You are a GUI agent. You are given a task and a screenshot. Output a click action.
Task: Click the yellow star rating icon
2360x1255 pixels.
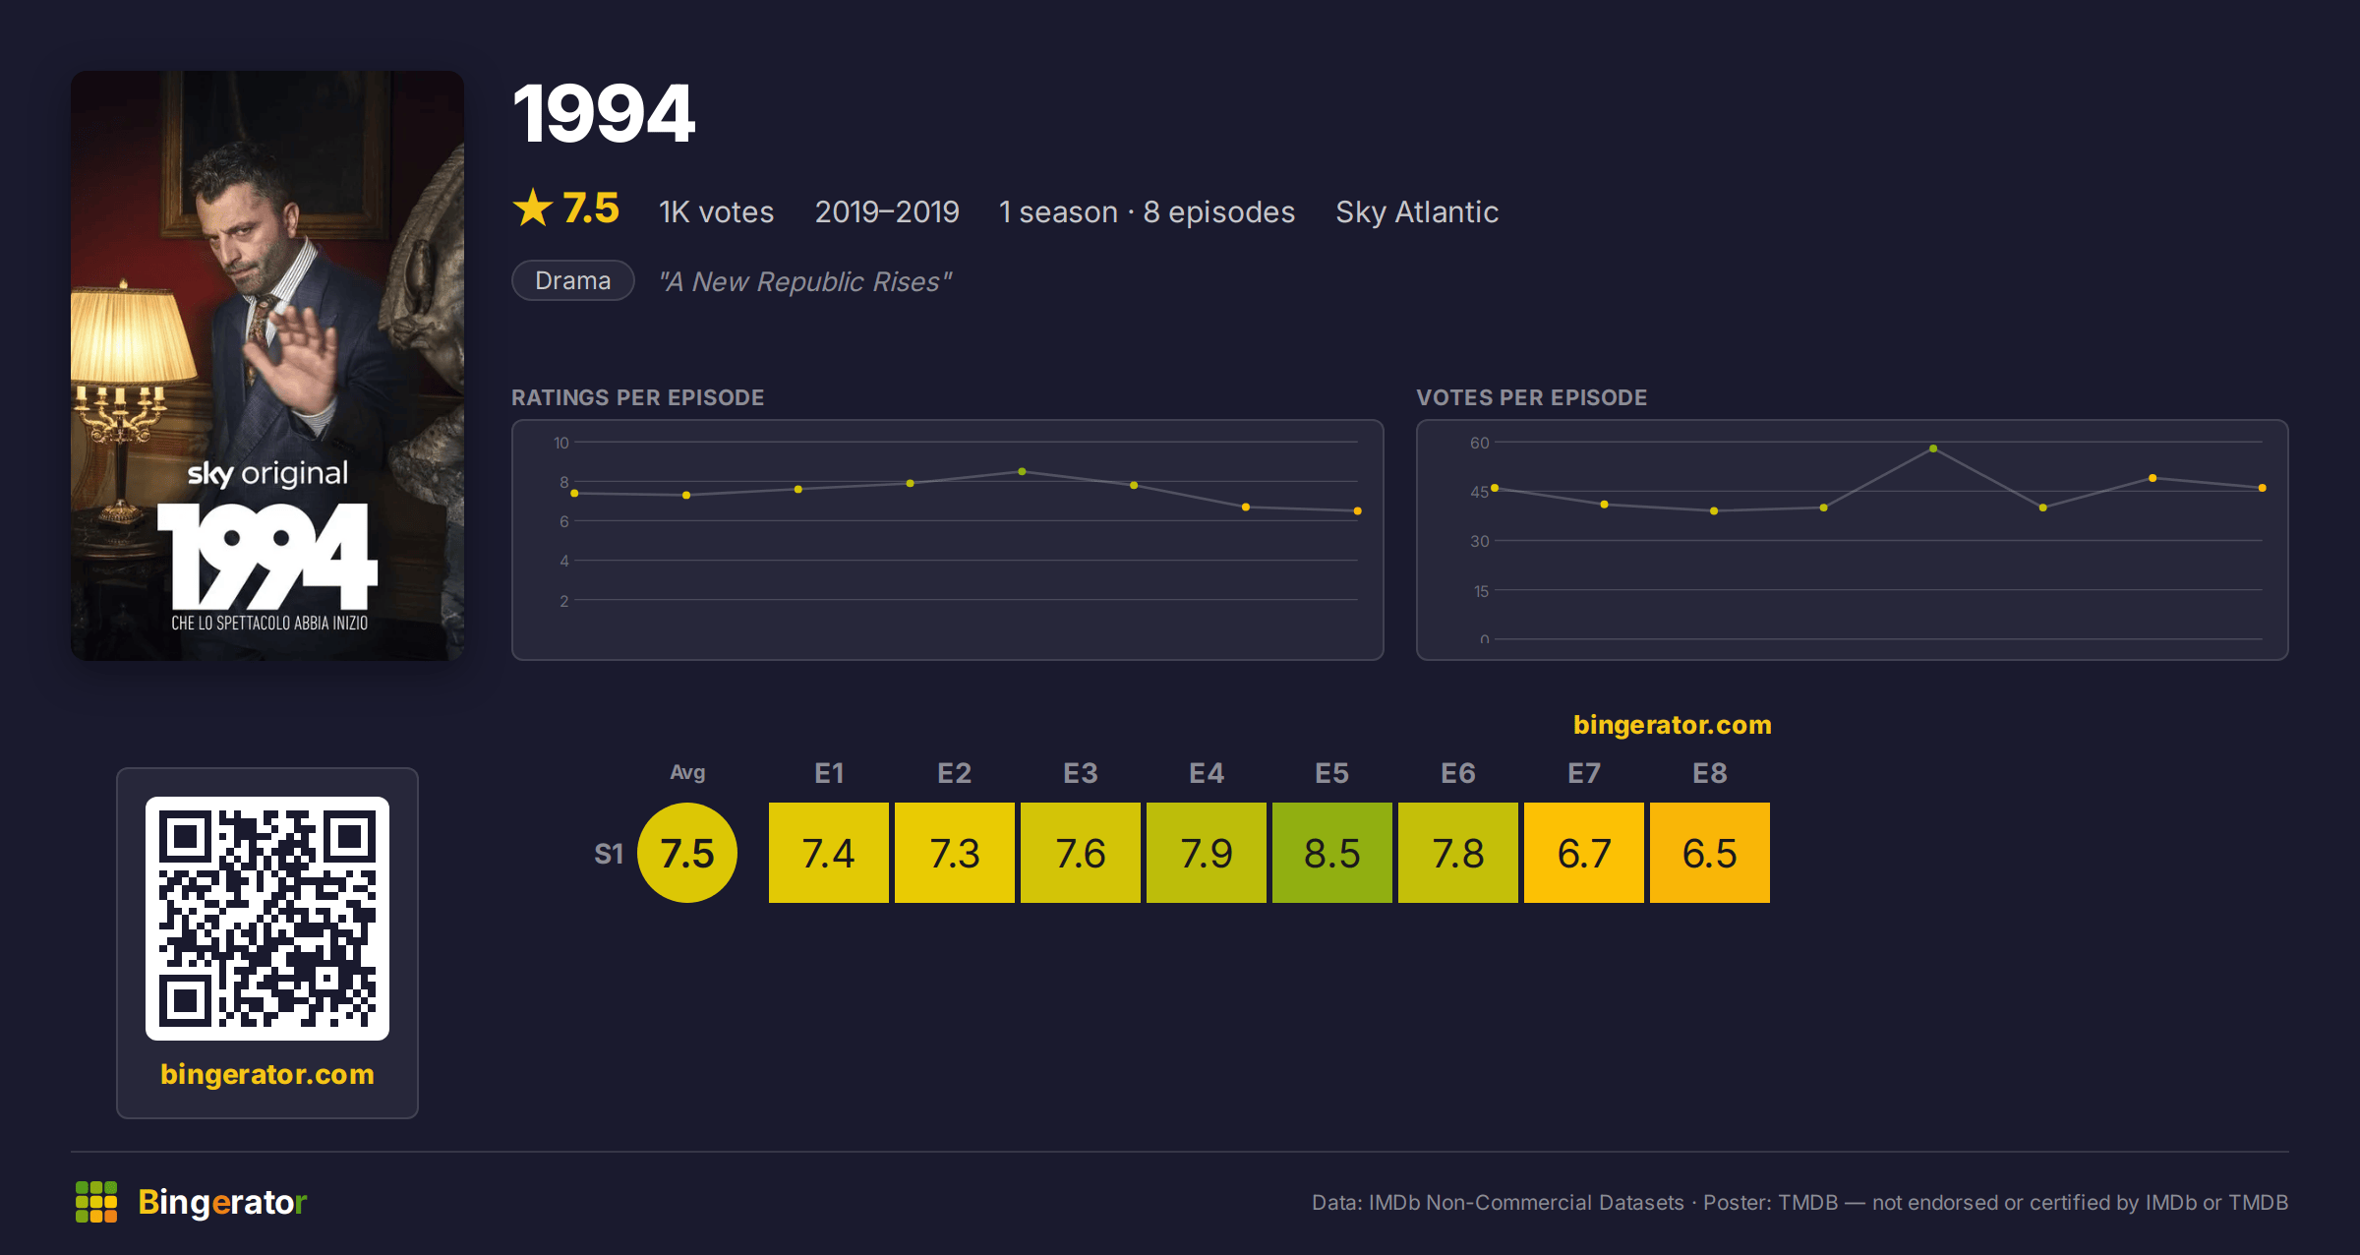pos(533,208)
